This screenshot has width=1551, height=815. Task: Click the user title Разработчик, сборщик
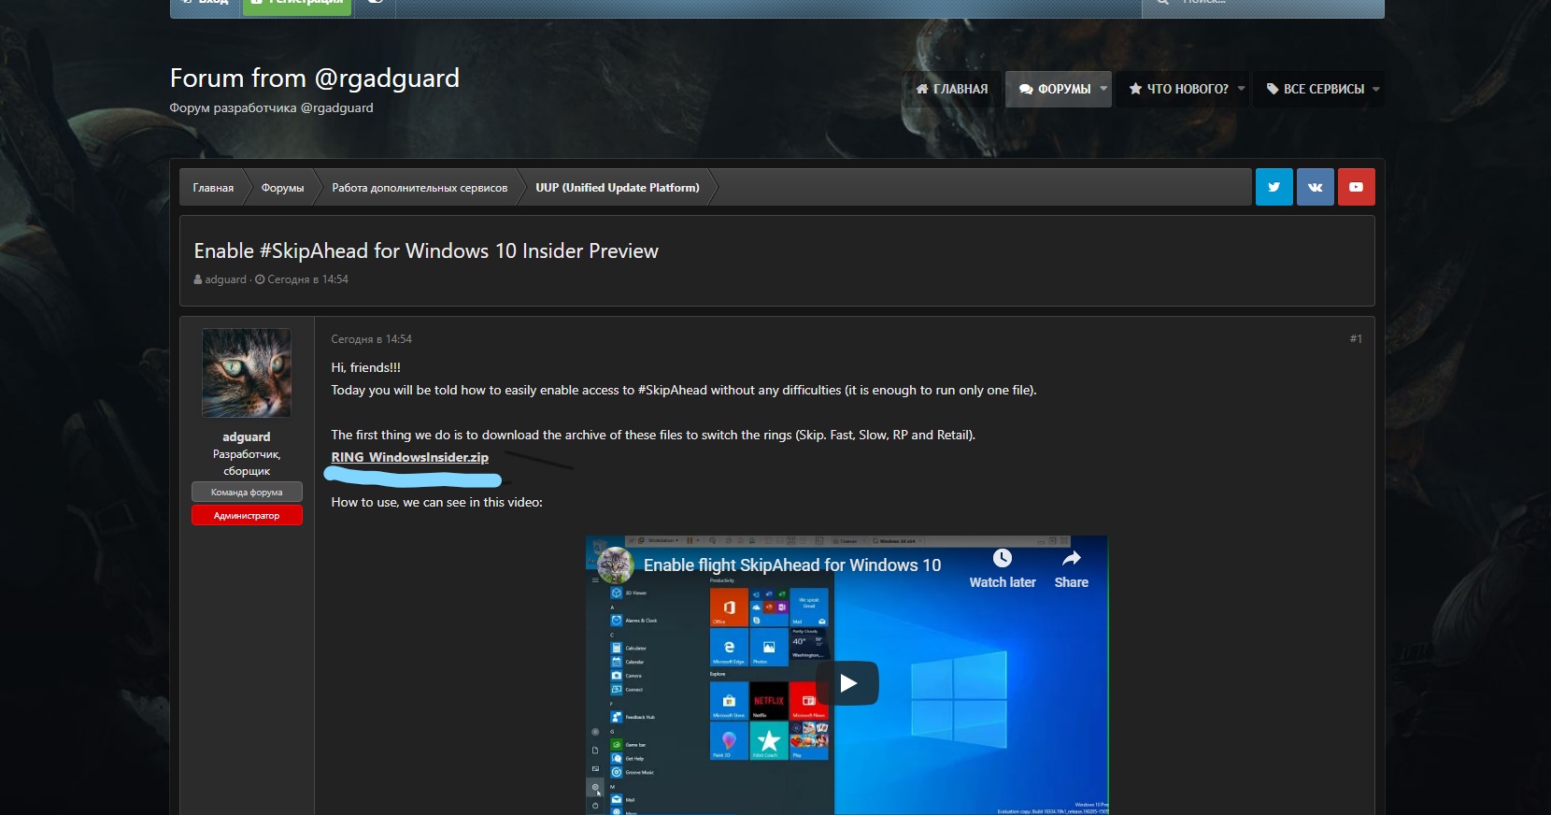point(247,463)
